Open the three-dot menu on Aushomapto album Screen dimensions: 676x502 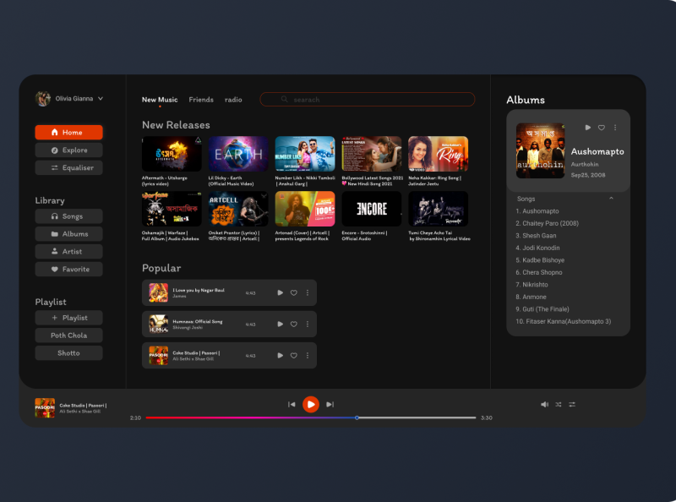coord(614,128)
